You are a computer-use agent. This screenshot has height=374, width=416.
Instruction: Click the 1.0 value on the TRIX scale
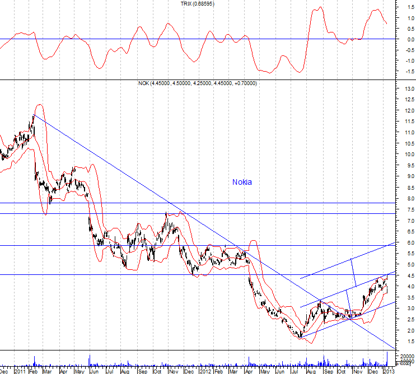411,18
